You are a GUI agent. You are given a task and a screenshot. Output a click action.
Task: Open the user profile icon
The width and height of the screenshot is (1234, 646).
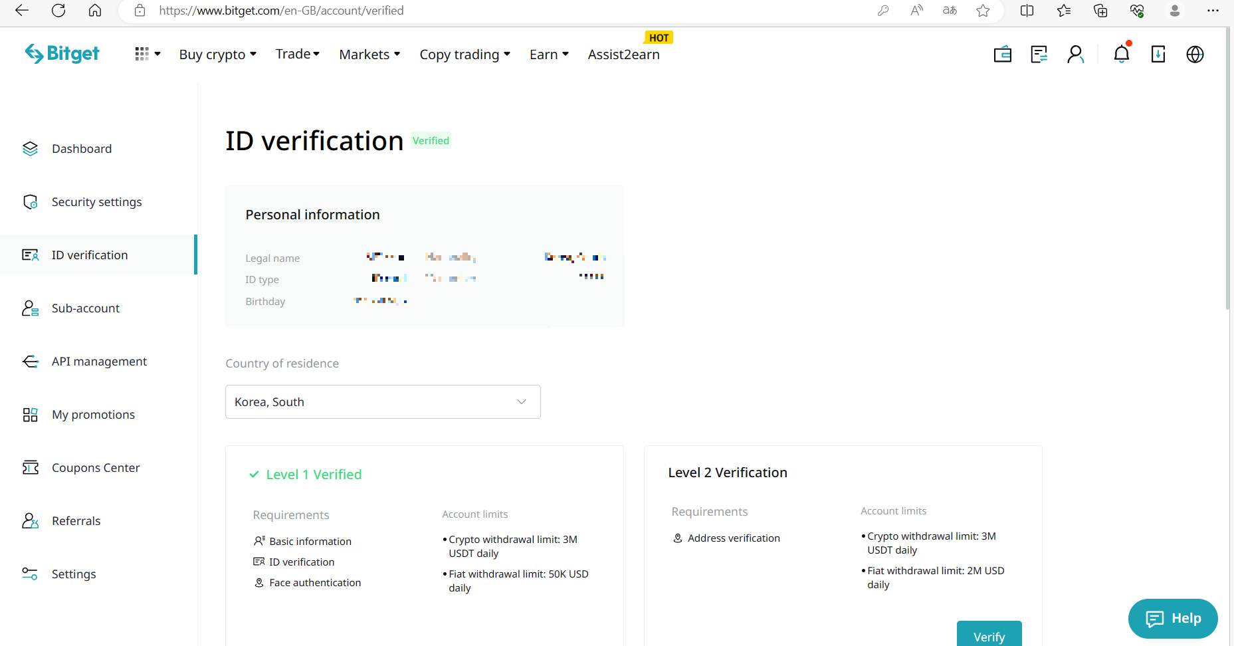point(1075,54)
